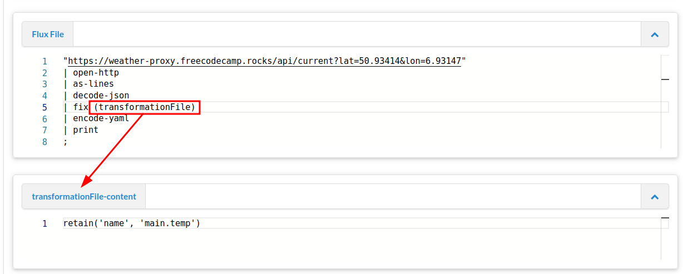Collapse the transformationFile-content panel chevron

click(655, 197)
